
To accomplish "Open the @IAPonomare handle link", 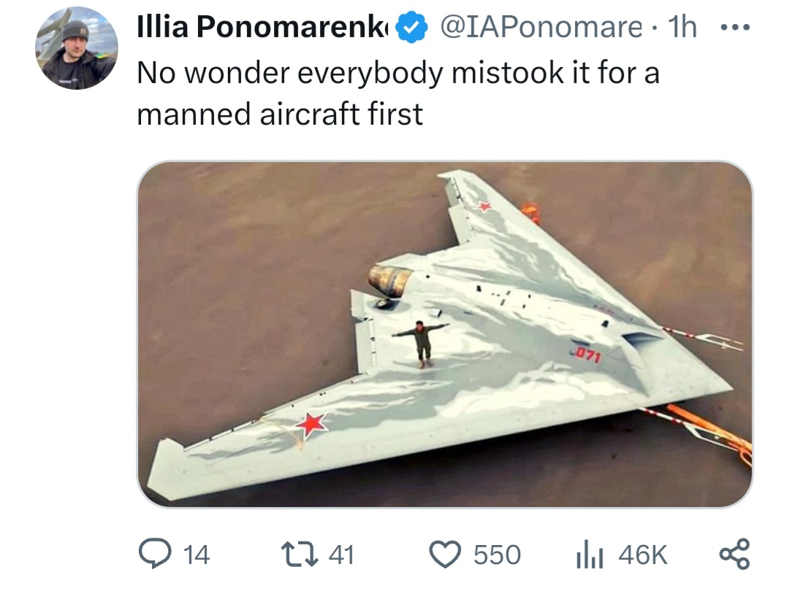I will point(541,27).
